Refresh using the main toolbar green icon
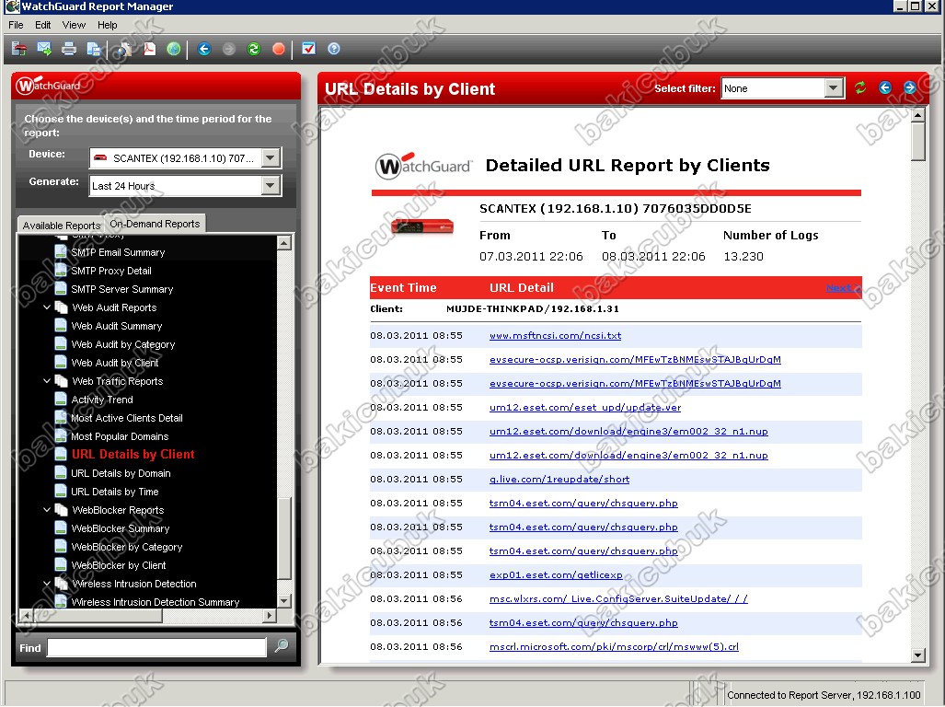The width and height of the screenshot is (945, 707). click(x=254, y=49)
